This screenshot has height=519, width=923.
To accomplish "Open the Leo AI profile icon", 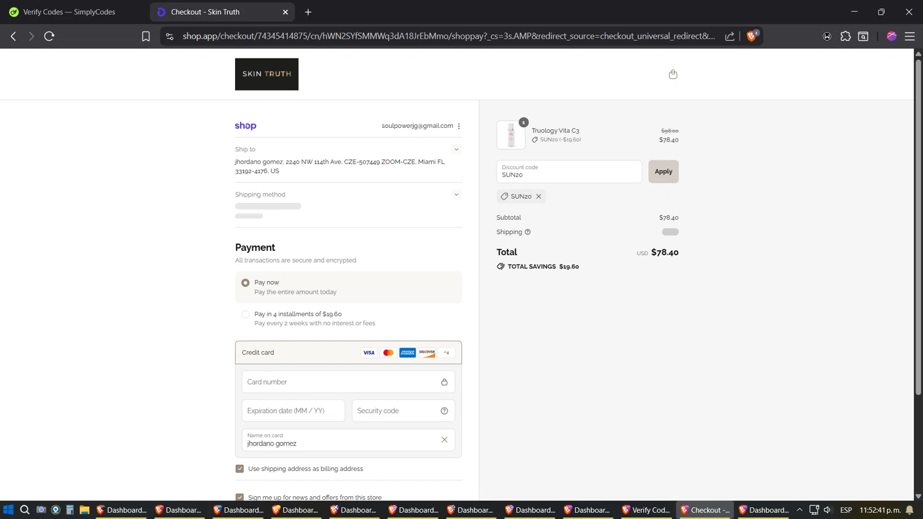I will 891,36.
